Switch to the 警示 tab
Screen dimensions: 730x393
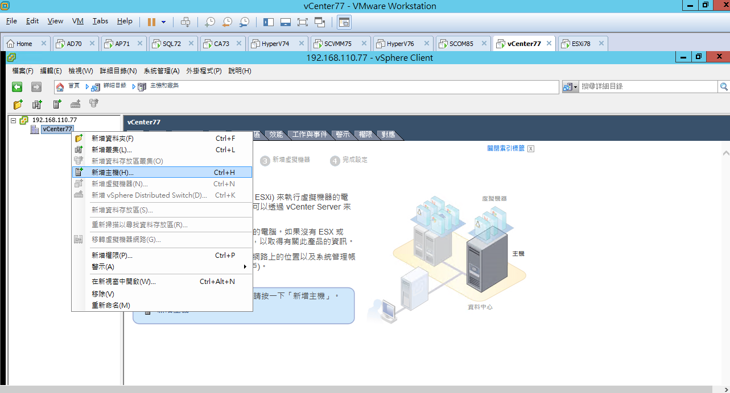point(343,135)
